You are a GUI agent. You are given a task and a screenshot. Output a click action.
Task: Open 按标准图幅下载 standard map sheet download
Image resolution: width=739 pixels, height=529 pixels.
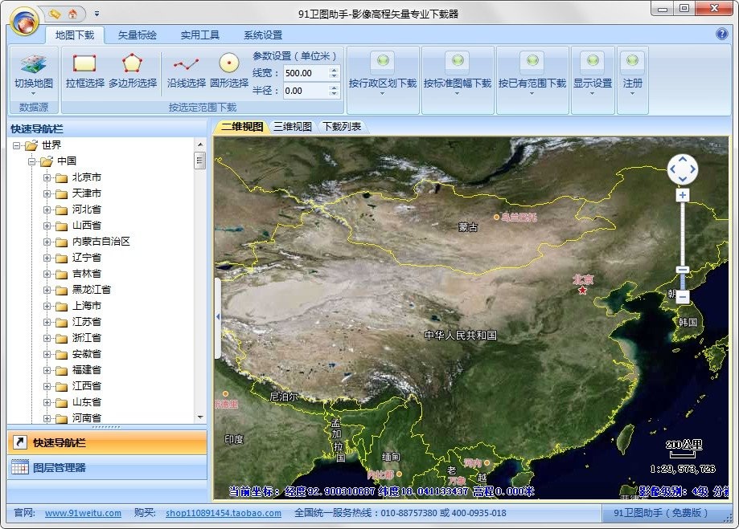[458, 71]
